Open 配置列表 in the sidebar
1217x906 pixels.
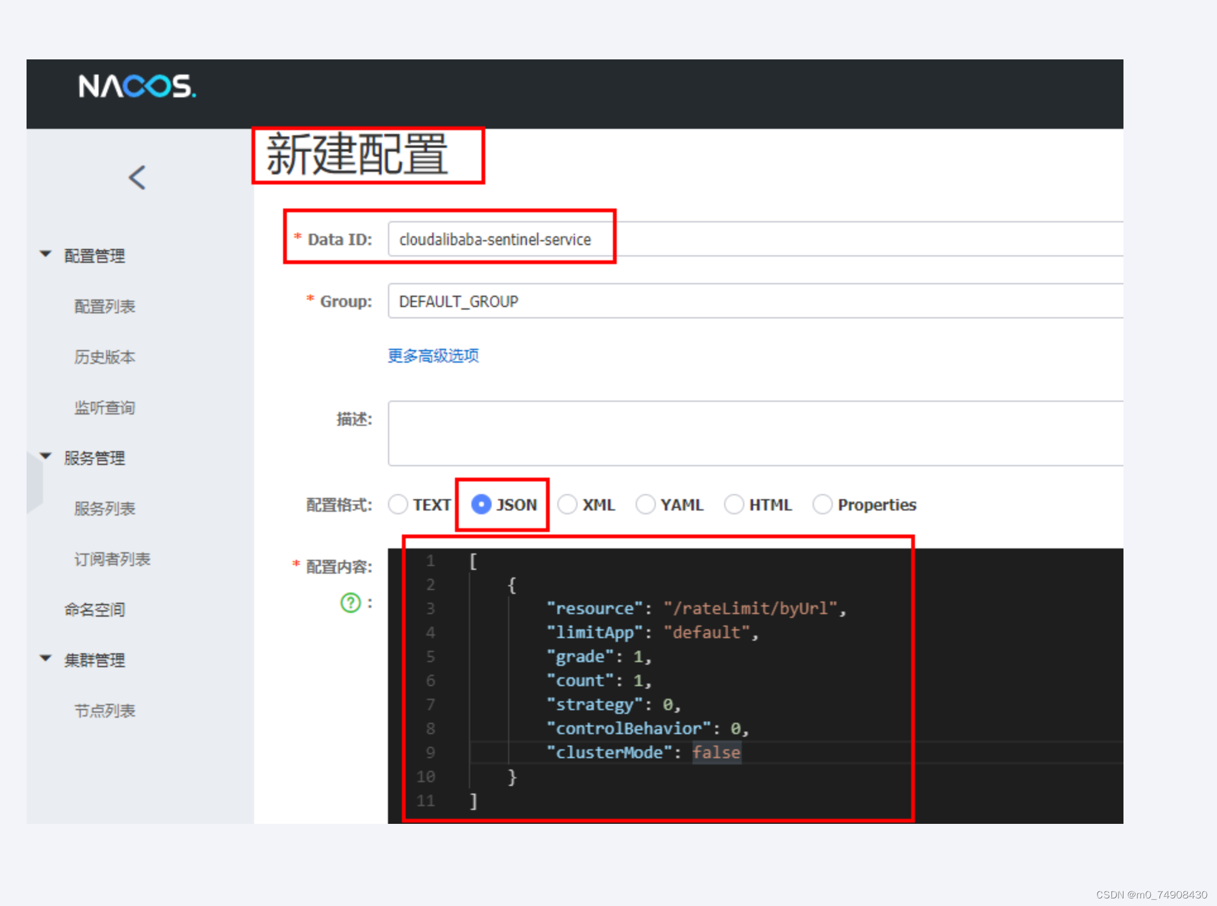(105, 306)
